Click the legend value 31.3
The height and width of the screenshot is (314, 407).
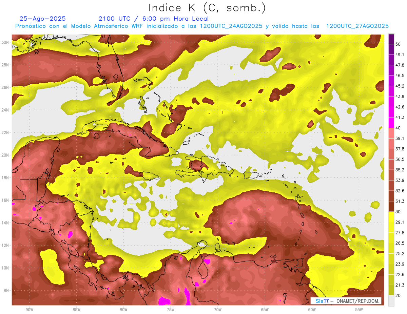coord(400,201)
